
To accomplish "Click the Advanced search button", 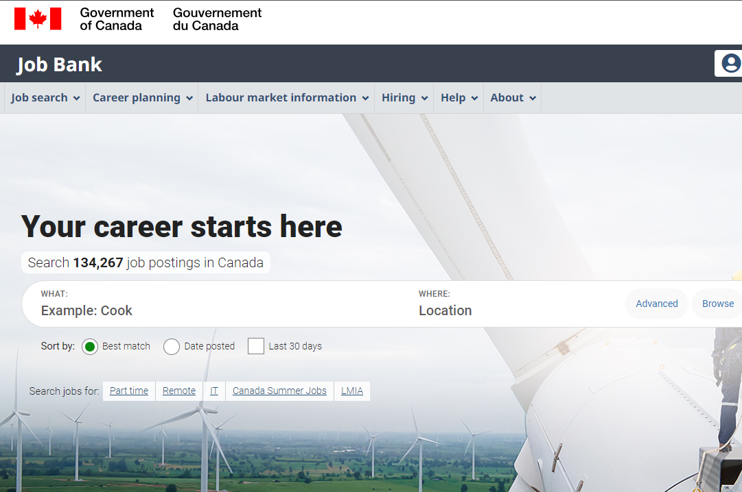I will coord(656,304).
